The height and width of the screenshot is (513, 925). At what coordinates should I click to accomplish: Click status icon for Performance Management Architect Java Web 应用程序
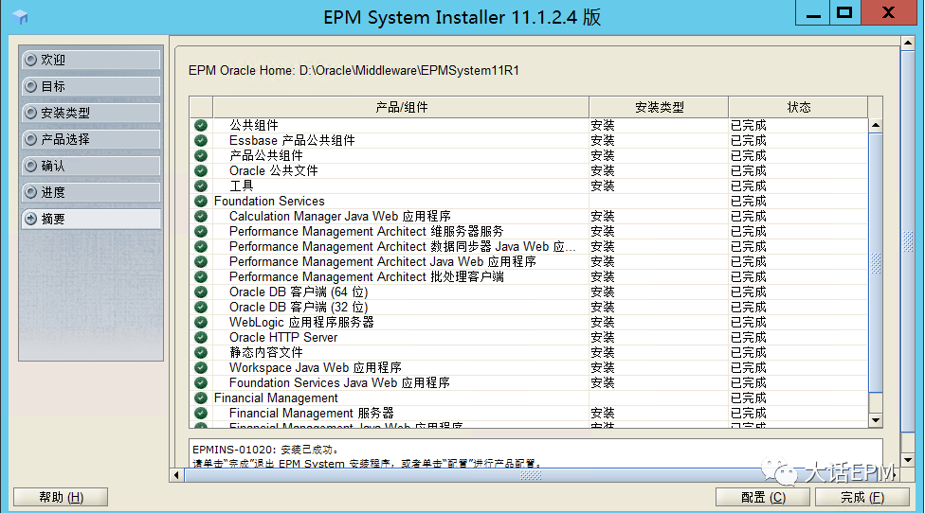coord(201,261)
